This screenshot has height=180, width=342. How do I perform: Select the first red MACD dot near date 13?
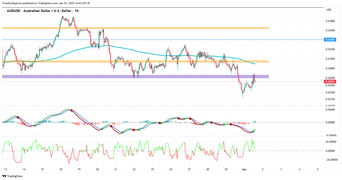point(18,118)
